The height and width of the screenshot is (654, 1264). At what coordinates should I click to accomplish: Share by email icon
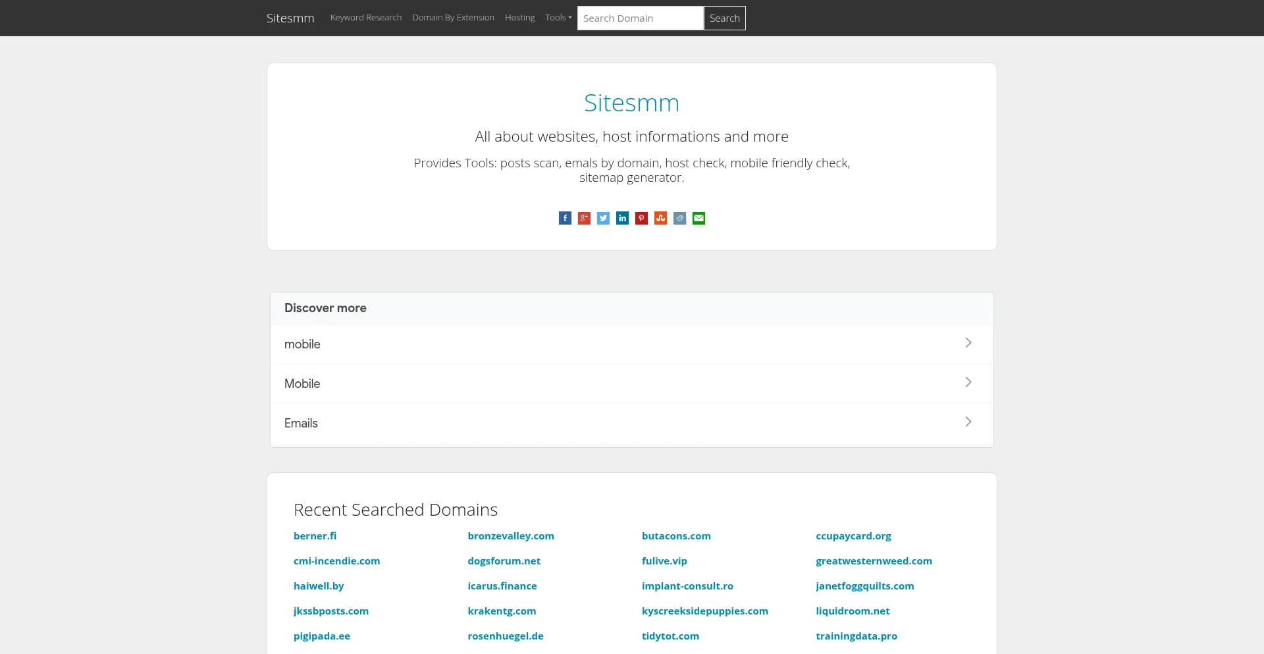tap(698, 218)
